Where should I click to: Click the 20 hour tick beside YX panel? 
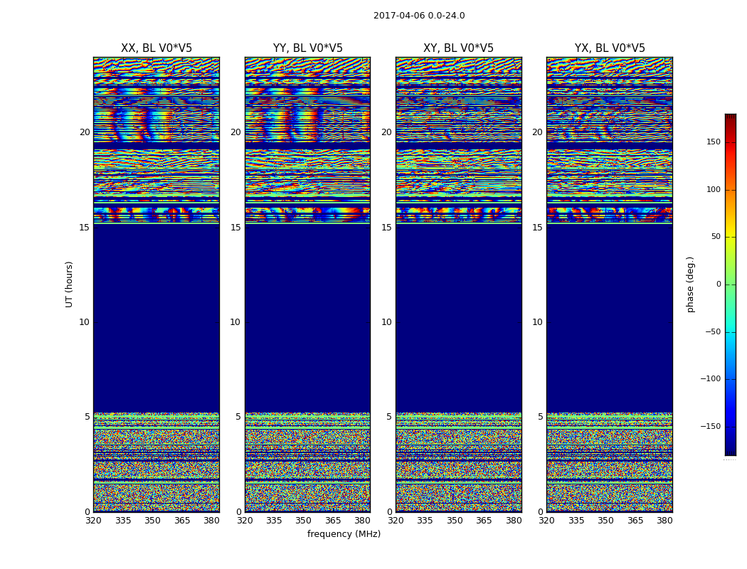tap(537, 132)
